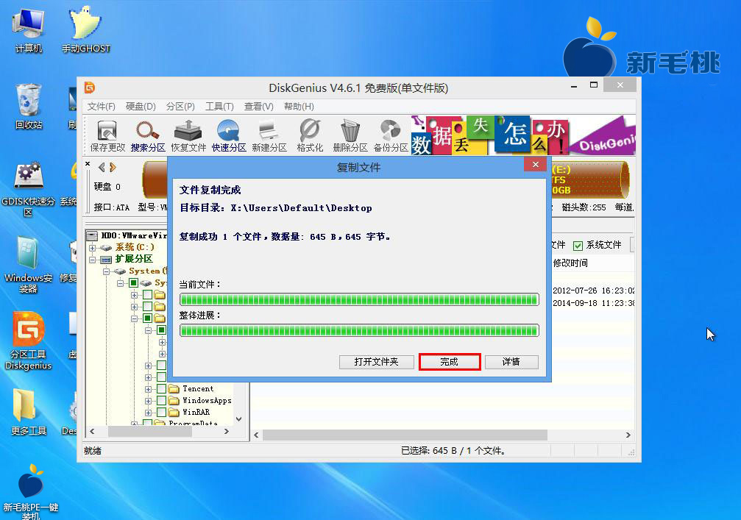Click the DiskGenius logo in title bar

pyautogui.click(x=90, y=88)
